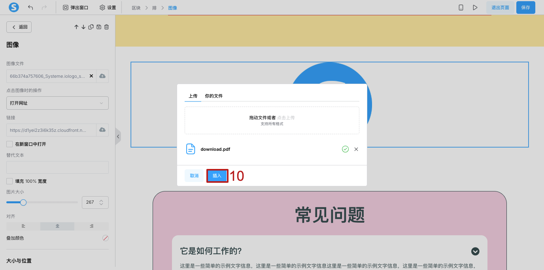Adjust the 图片大小 slider handle

[x=23, y=202]
